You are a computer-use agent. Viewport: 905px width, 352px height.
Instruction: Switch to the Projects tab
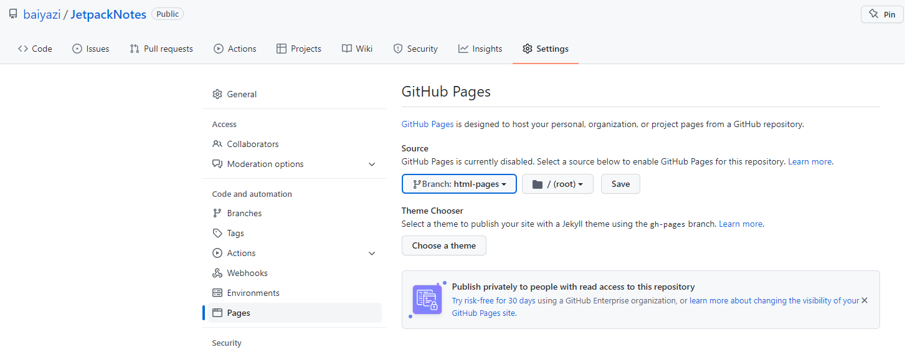(299, 49)
